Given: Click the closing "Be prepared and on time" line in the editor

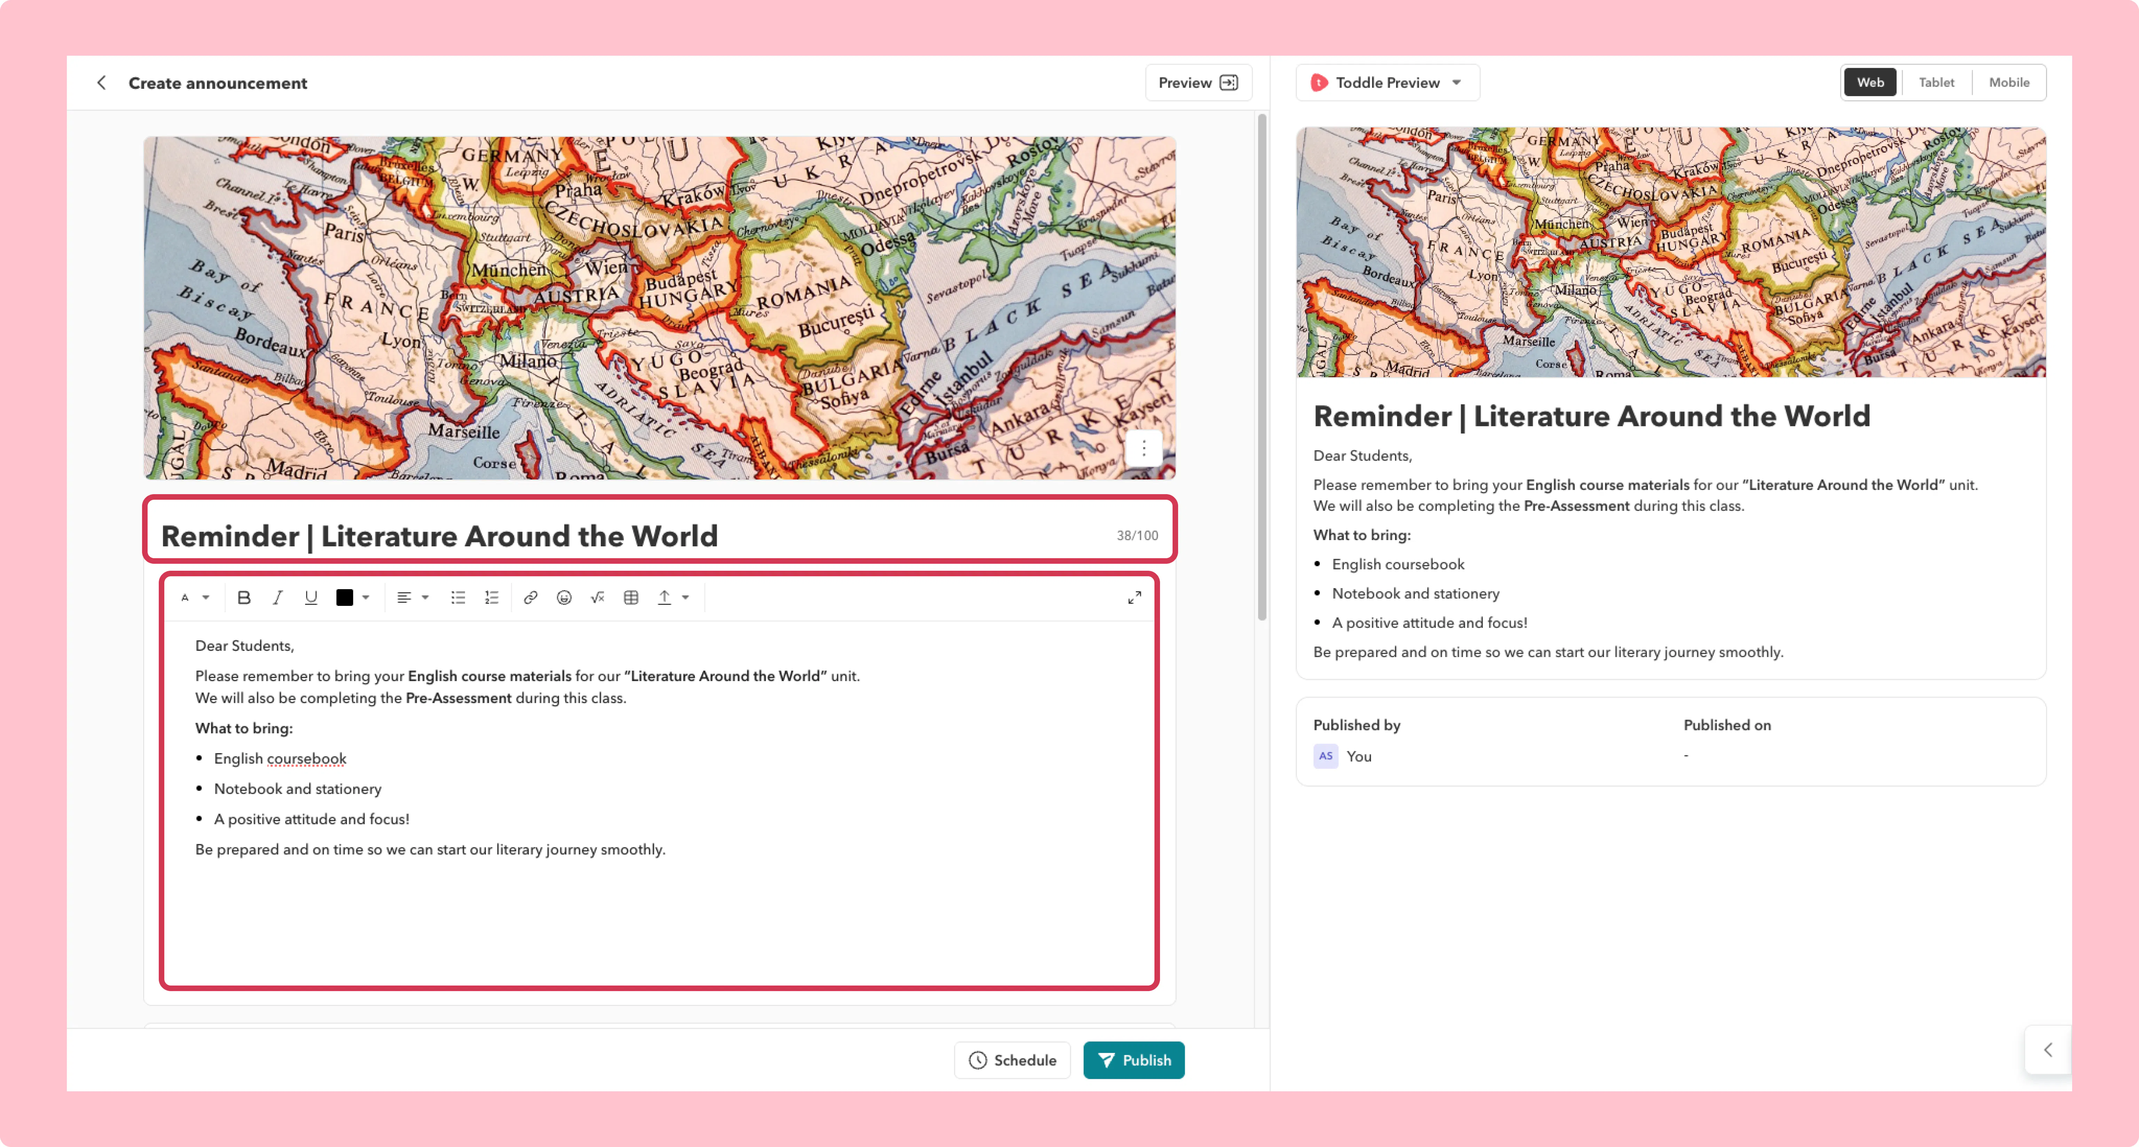Looking at the screenshot, I should coord(430,849).
